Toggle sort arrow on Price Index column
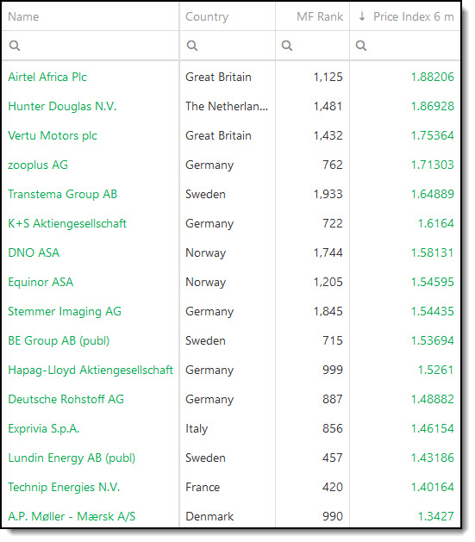This screenshot has height=542, width=475. coord(362,16)
